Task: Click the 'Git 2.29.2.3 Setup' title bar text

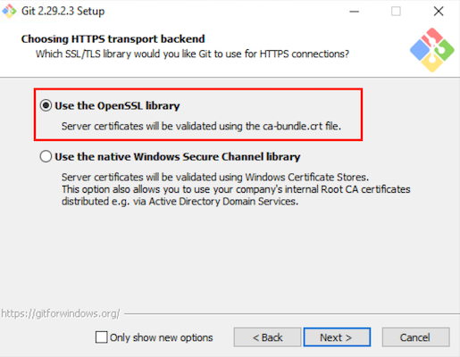Action: pyautogui.click(x=63, y=12)
